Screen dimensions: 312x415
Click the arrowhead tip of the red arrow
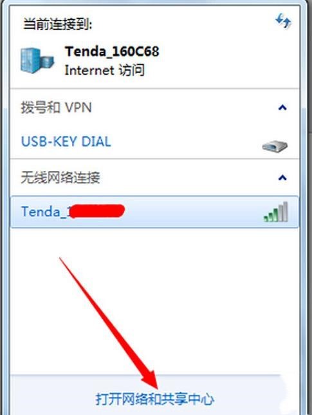(x=157, y=388)
